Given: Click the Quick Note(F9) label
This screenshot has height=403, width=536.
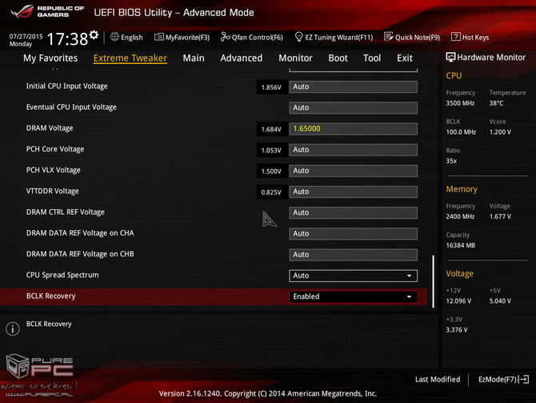Looking at the screenshot, I should (x=418, y=38).
